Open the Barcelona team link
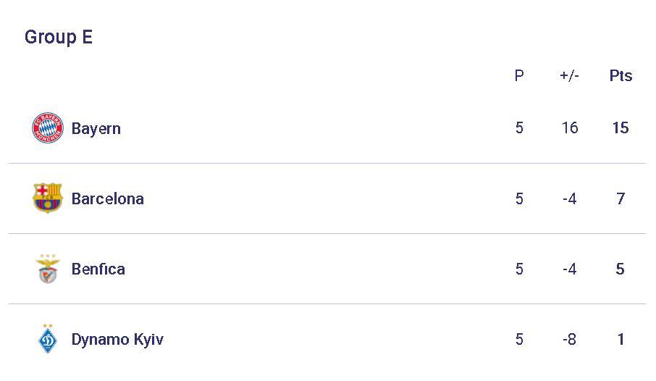The image size is (656, 381). pyautogui.click(x=107, y=198)
